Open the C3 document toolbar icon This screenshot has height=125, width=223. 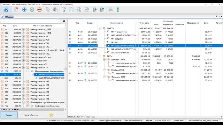point(64,10)
